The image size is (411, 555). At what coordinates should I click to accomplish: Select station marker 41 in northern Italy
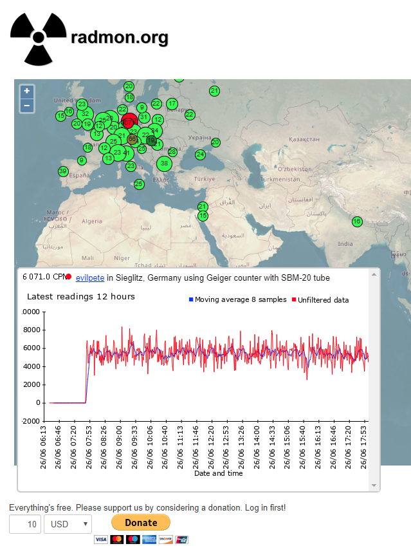(127, 153)
